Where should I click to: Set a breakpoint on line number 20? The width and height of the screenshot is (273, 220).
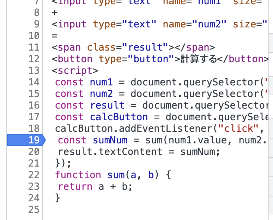coord(34,151)
